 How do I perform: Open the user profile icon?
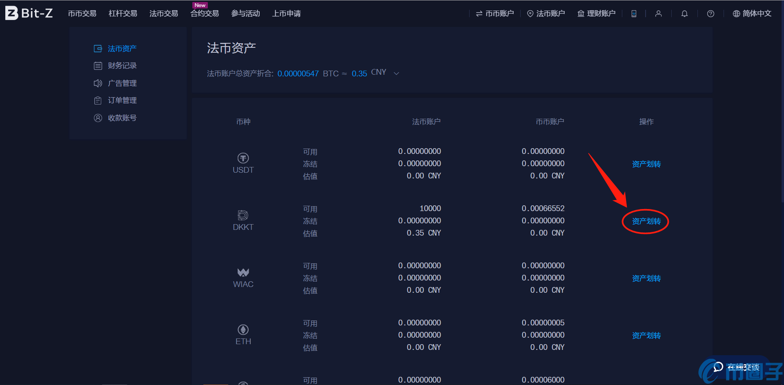pyautogui.click(x=658, y=13)
